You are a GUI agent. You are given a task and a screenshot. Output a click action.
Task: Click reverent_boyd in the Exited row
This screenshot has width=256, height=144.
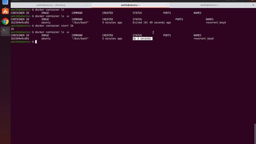[216, 22]
